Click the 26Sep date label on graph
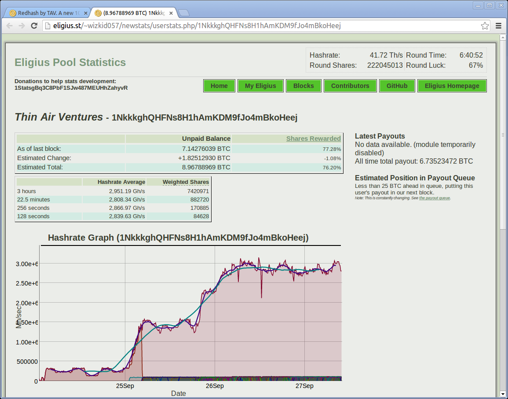Screen dimensions: 508x399 [215, 386]
